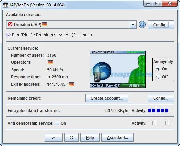Click the exit IP address 141.76.45.*
This screenshot has width=180, height=146.
tap(58, 84)
